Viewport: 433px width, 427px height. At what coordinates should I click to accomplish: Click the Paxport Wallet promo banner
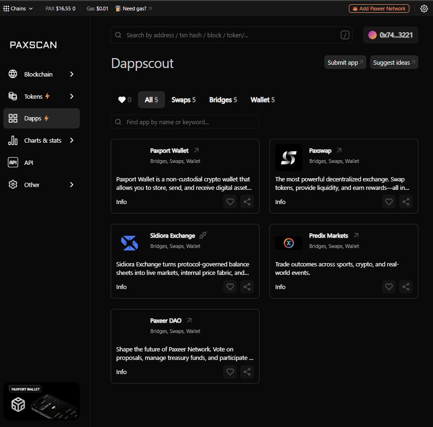point(42,401)
